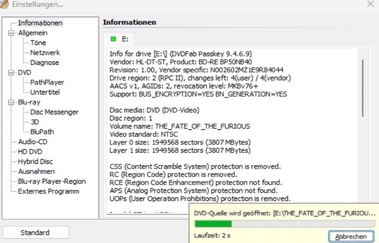Open the Diagnose settings page
Image resolution: width=379 pixels, height=243 pixels.
(45, 63)
